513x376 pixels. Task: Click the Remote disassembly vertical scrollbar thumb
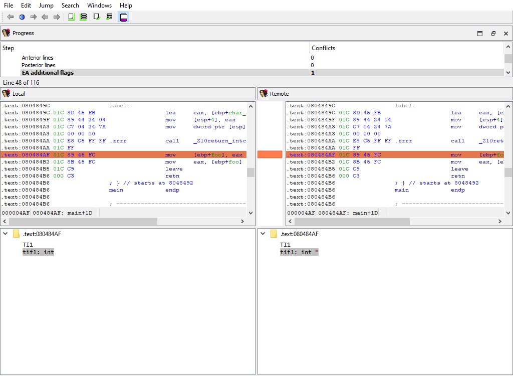(508, 172)
